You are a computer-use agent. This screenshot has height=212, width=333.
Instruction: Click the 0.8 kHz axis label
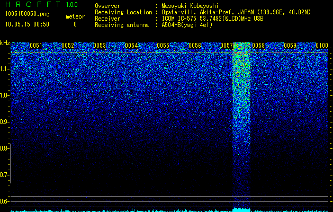4,148
